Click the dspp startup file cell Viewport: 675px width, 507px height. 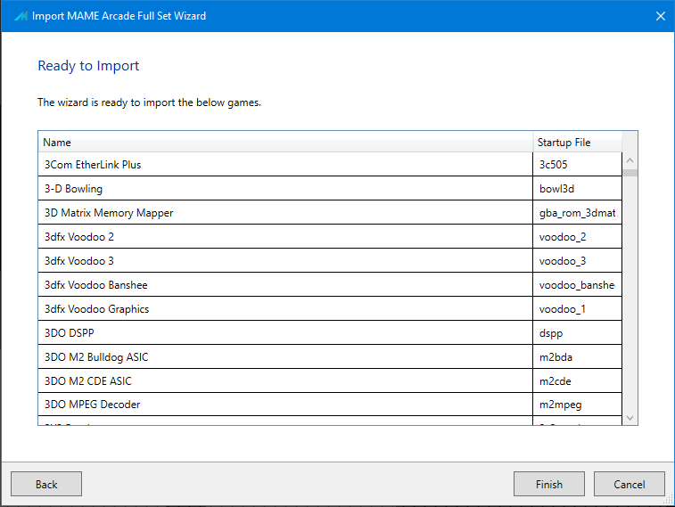(x=577, y=333)
